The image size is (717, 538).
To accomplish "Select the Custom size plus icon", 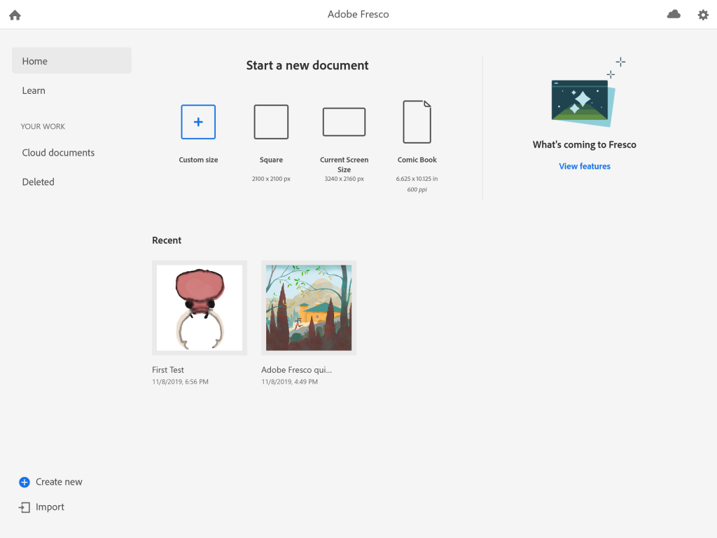I will tap(198, 122).
